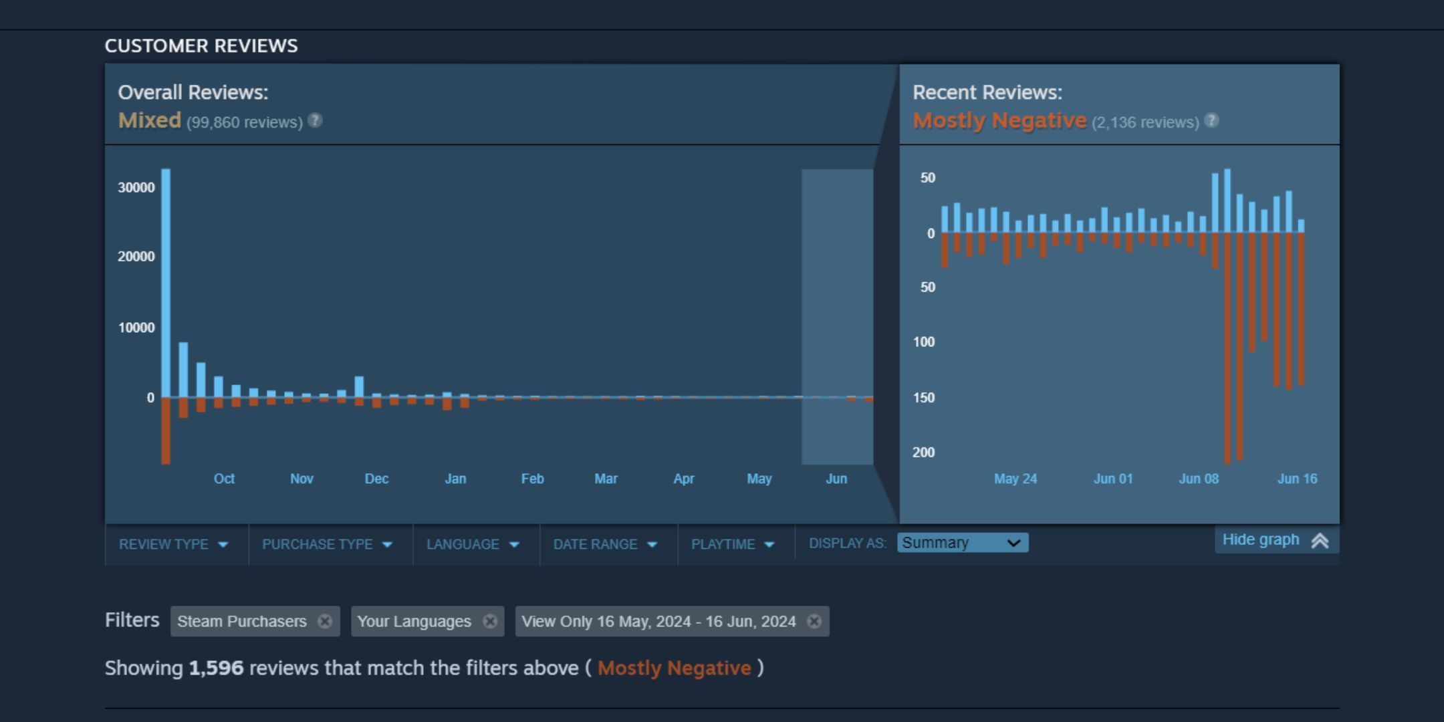The width and height of the screenshot is (1444, 722).
Task: Click the close icon on Steam Purchasers filter
Action: (326, 622)
